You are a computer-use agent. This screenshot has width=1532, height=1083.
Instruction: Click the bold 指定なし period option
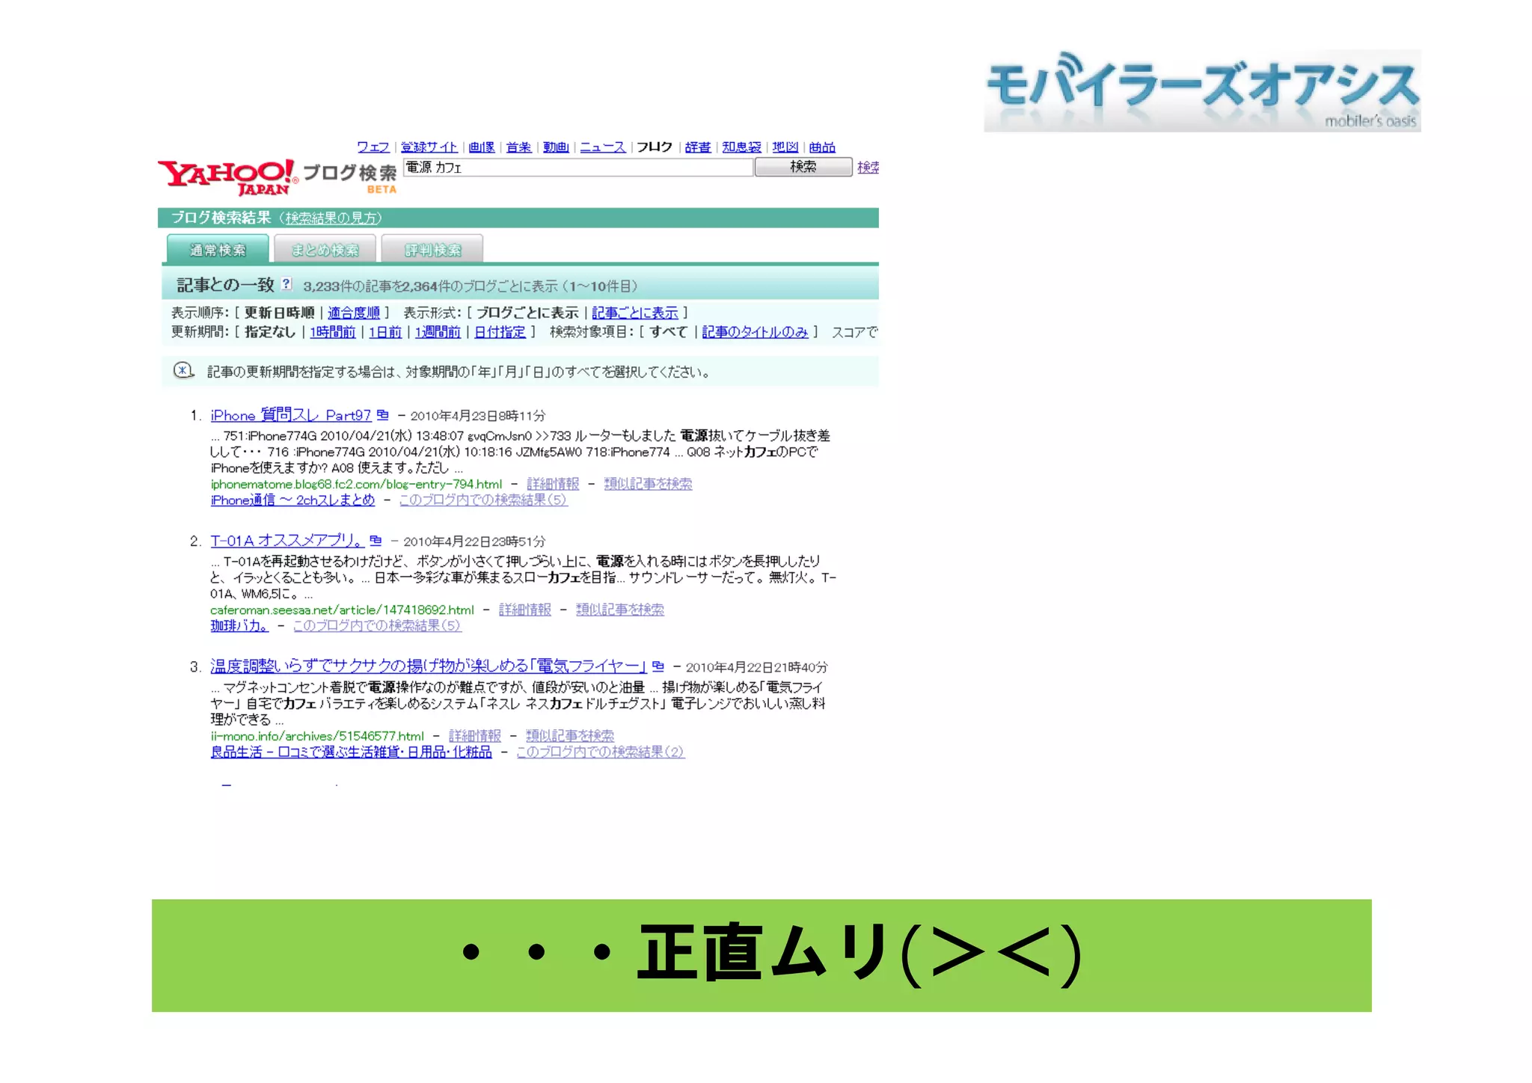coord(270,331)
